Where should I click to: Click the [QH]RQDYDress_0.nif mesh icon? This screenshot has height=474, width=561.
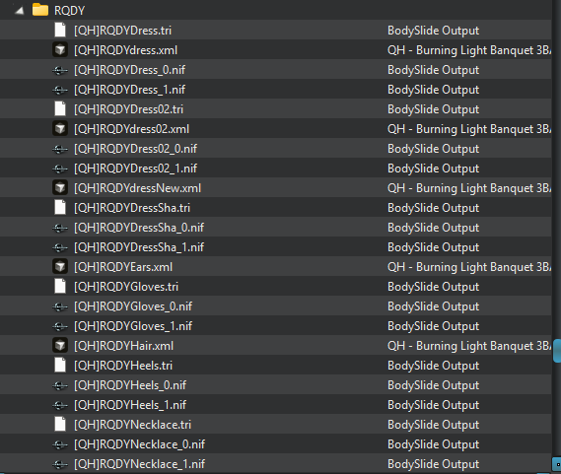60,70
